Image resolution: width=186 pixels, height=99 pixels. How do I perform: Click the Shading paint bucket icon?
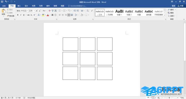pos(82,15)
